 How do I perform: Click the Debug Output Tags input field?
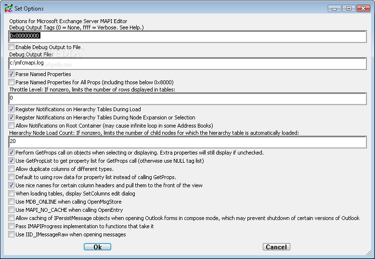(x=188, y=37)
